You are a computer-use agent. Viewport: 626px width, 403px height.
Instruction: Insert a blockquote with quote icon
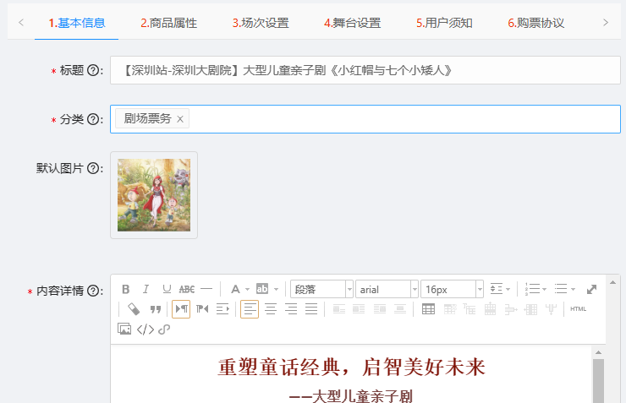pos(156,309)
